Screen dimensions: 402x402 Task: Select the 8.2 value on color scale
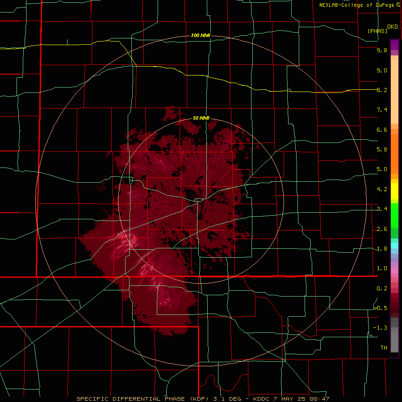coord(382,90)
